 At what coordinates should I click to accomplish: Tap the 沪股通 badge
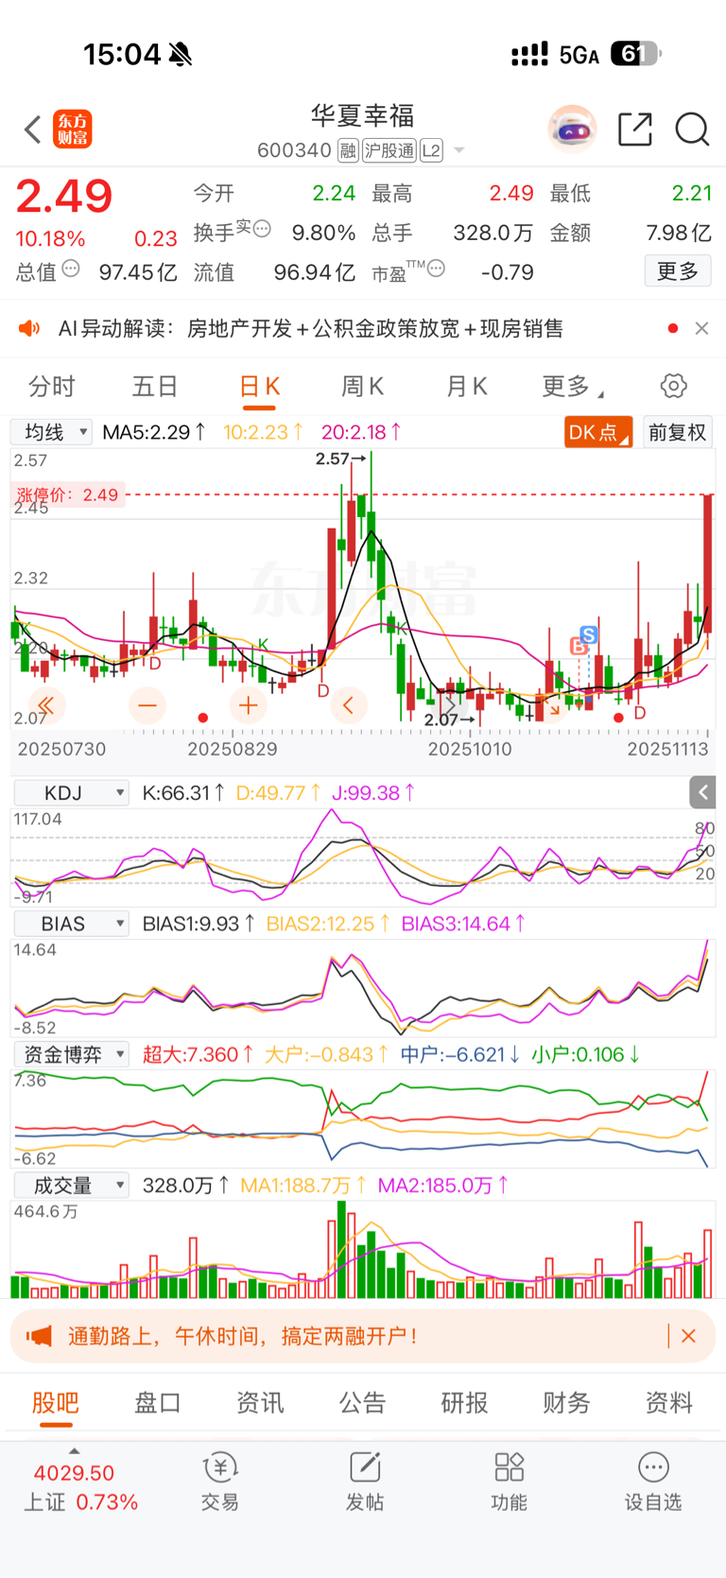point(389,150)
